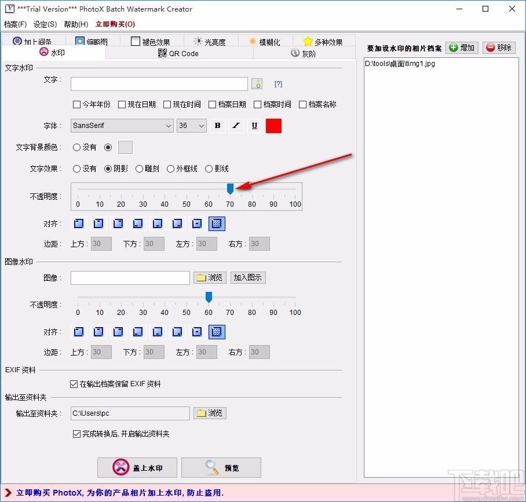The width and height of the screenshot is (526, 502).
Task: Open the 档案(F) menu
Action: [16, 24]
